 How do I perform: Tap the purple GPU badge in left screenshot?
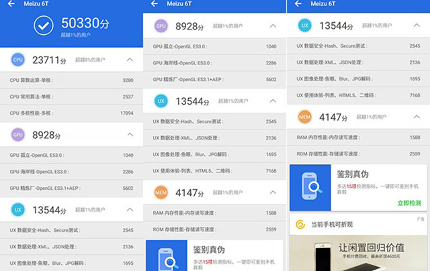coord(18,135)
